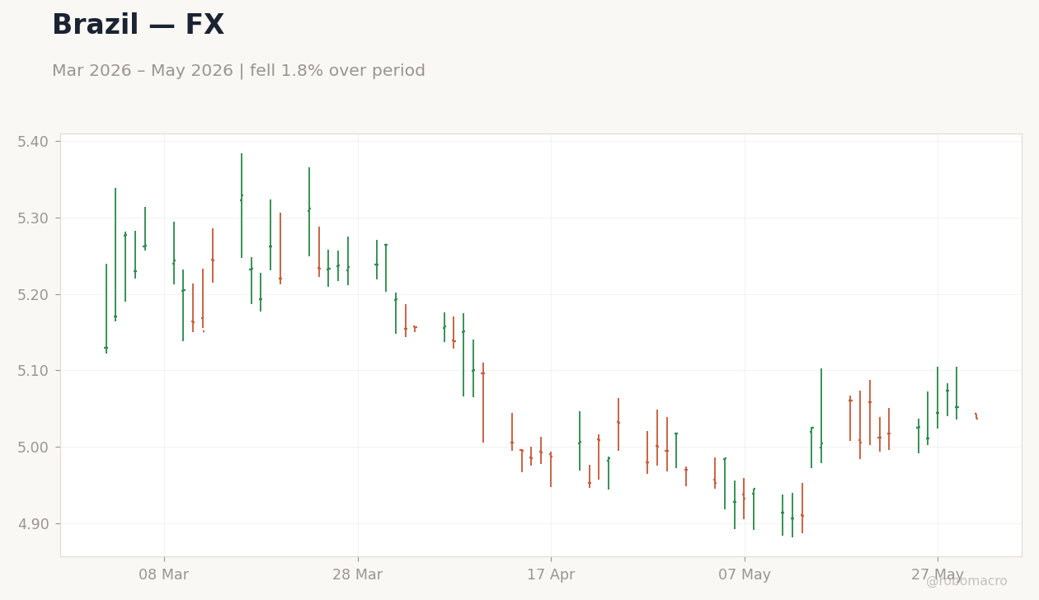Click the chart title Brazil — FX

pos(138,26)
